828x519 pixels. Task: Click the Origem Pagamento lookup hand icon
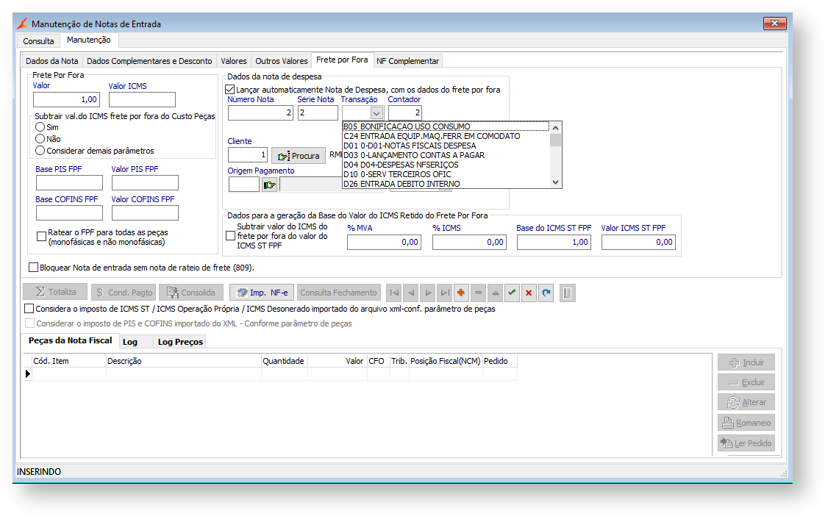(269, 185)
